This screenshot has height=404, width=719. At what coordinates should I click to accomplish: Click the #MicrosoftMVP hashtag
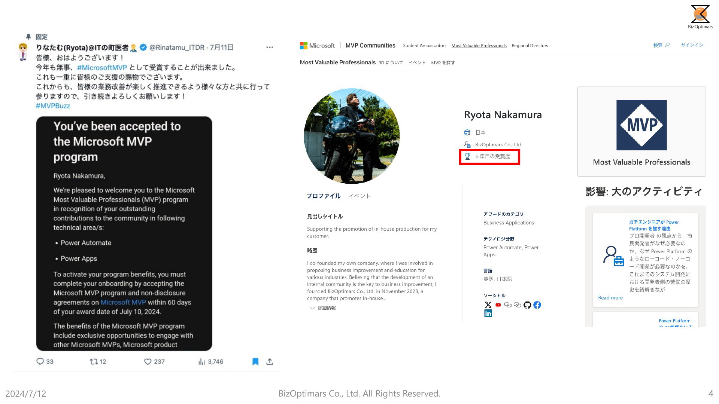[x=102, y=68]
